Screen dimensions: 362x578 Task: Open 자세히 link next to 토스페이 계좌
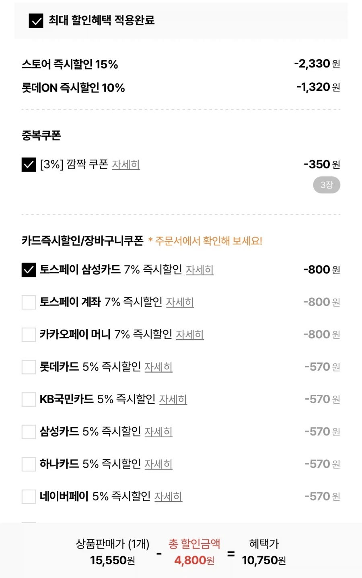click(180, 302)
